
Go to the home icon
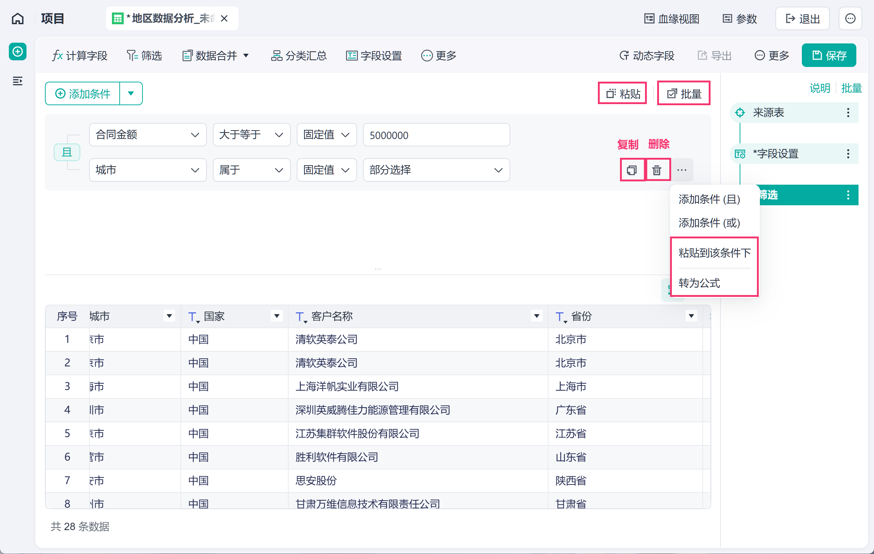[18, 18]
